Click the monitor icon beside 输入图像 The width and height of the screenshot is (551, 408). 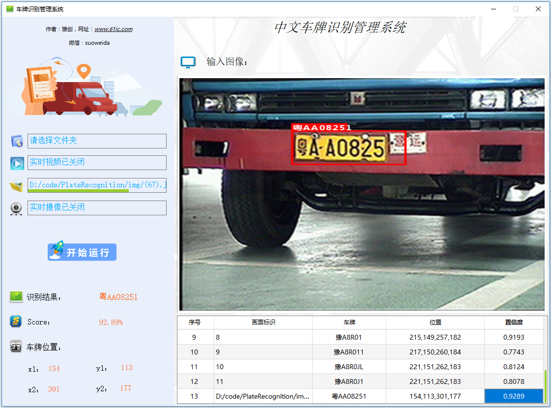pos(188,62)
